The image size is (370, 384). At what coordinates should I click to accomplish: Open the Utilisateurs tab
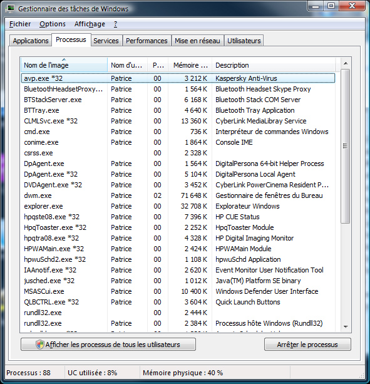tap(244, 41)
